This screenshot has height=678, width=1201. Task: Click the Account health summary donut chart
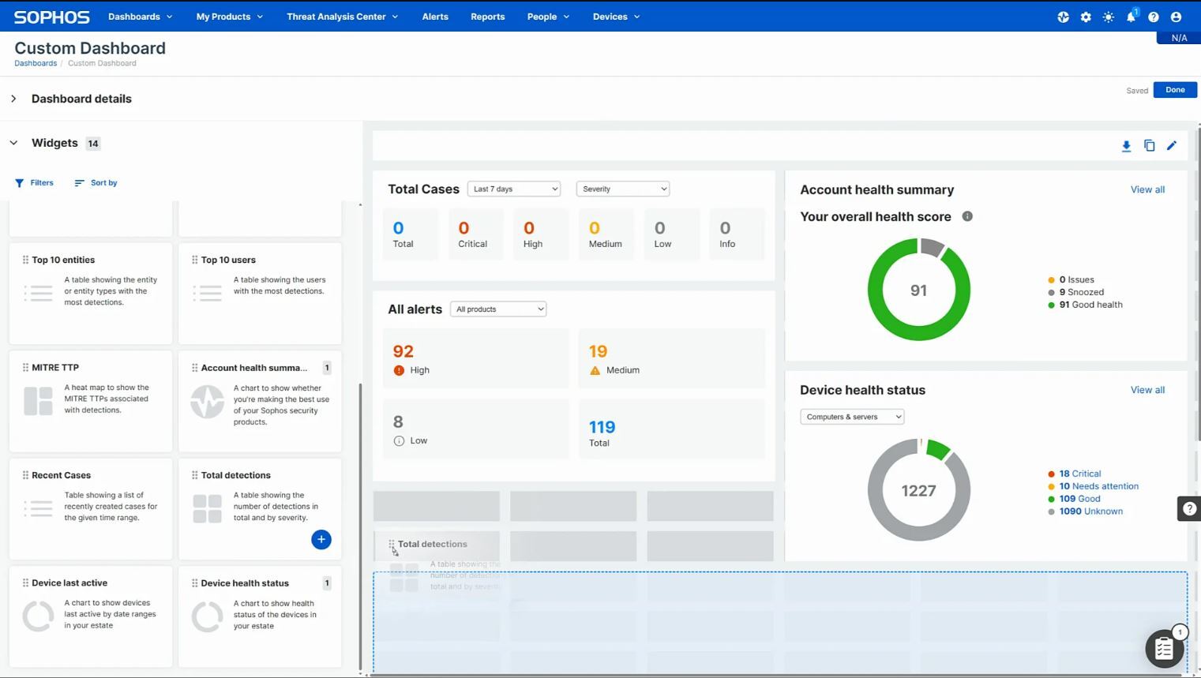tap(918, 290)
